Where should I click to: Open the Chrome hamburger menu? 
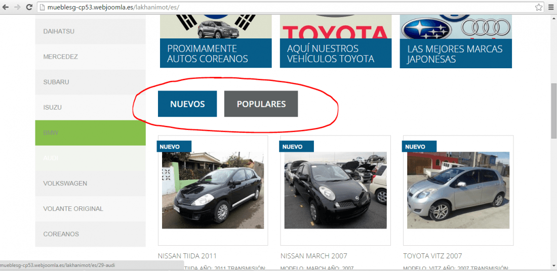pyautogui.click(x=551, y=7)
